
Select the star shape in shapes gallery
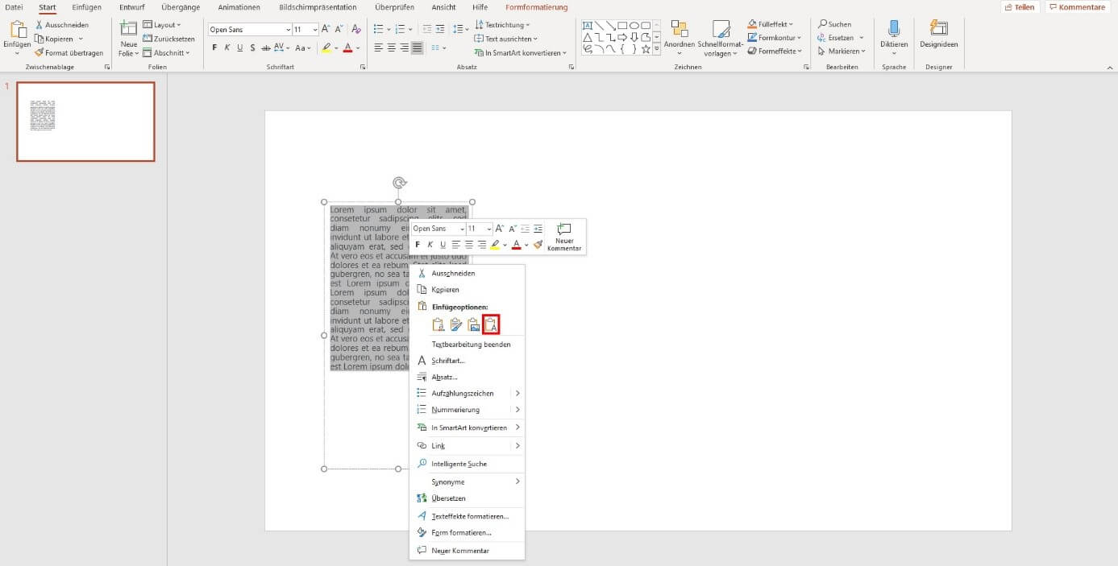tap(646, 49)
